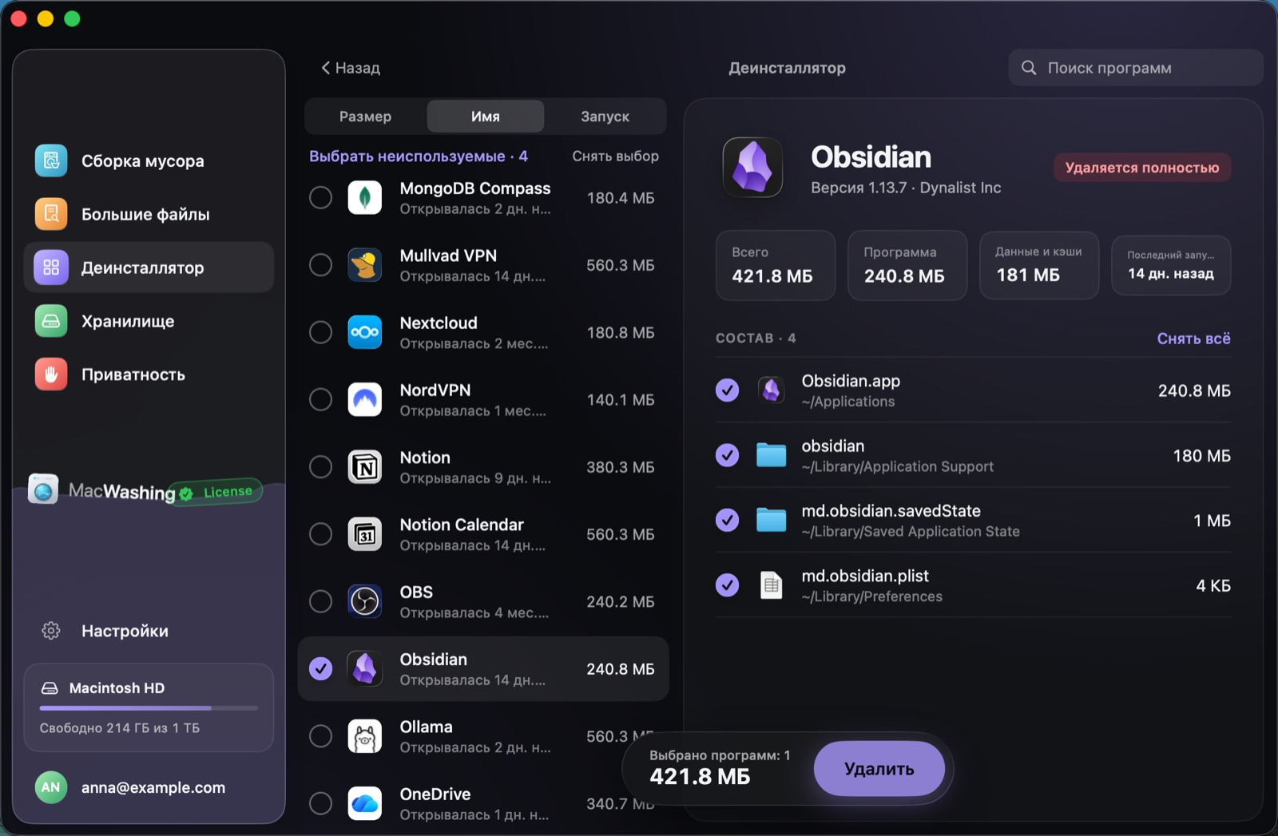
Task: Click the Данные и кэши 181 МБ card
Action: coord(1039,266)
